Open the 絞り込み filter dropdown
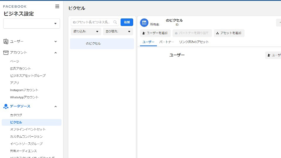The image size is (281, 158). [x=86, y=32]
